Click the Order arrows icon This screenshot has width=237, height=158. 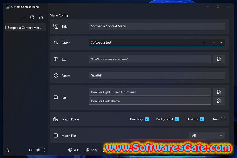pyautogui.click(x=56, y=43)
